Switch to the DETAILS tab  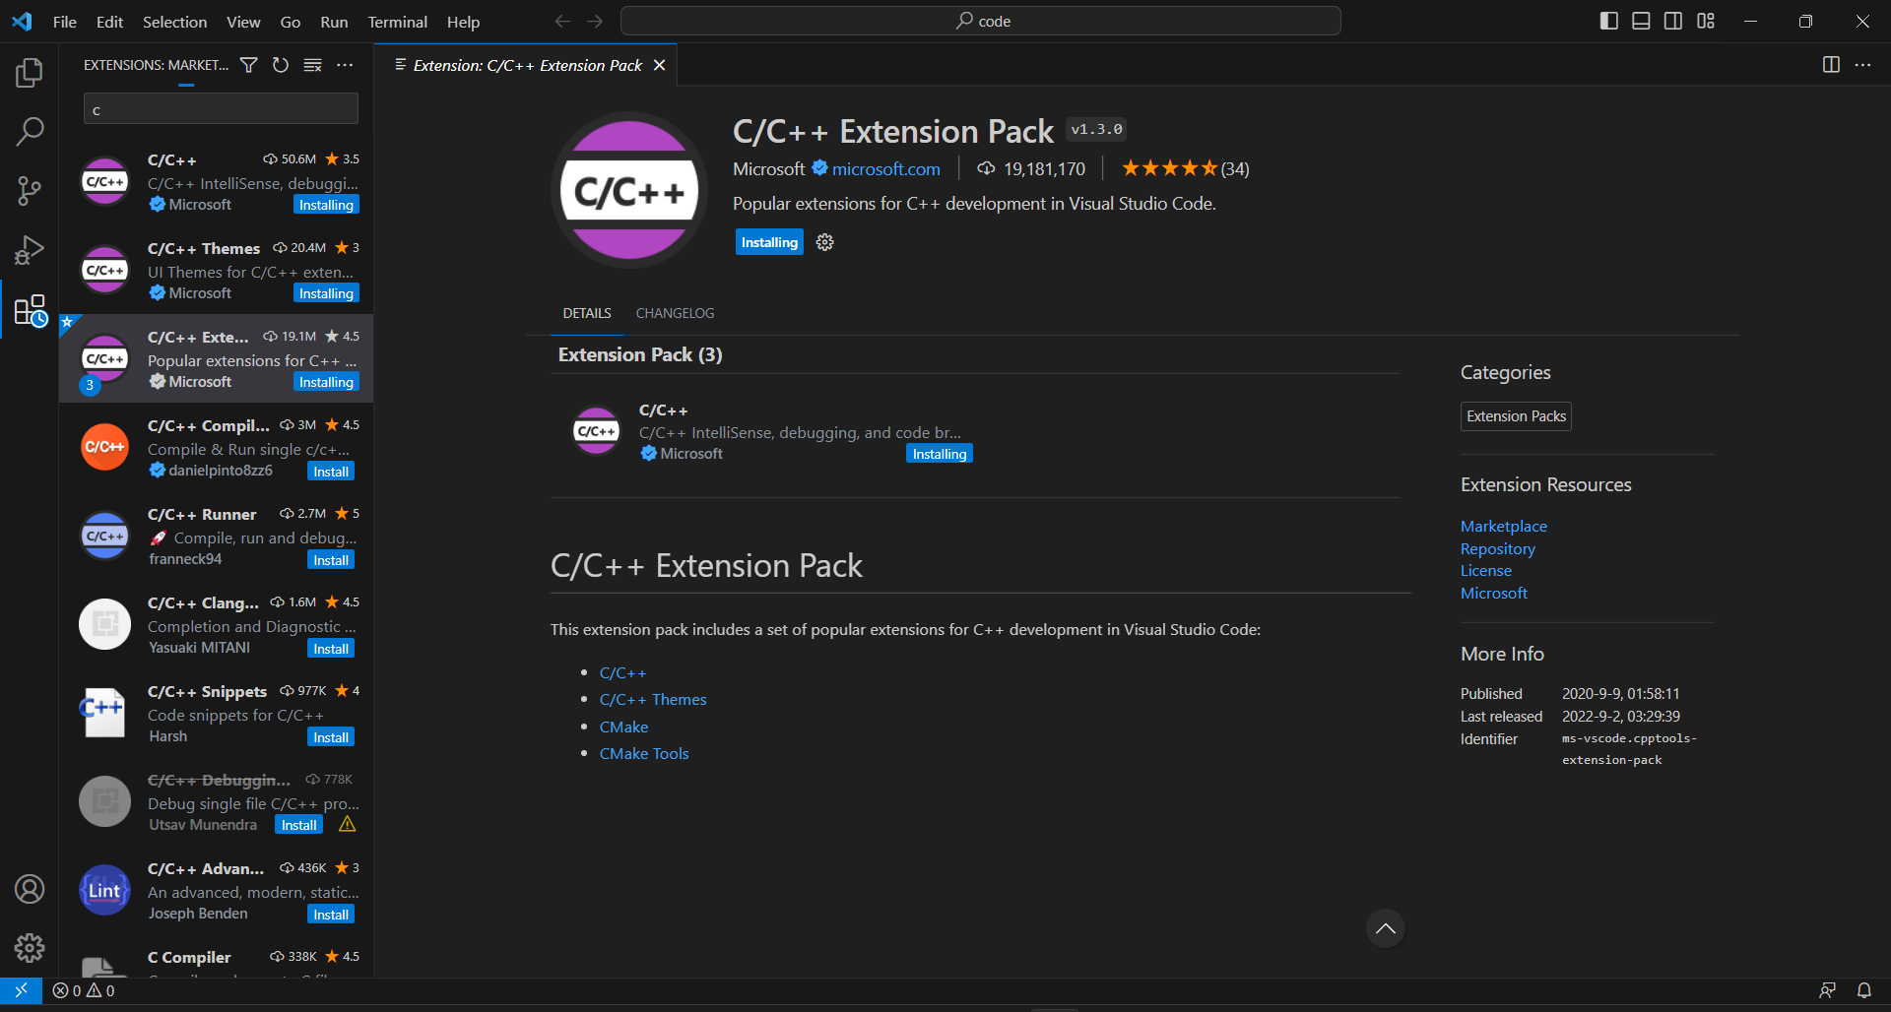coord(587,313)
